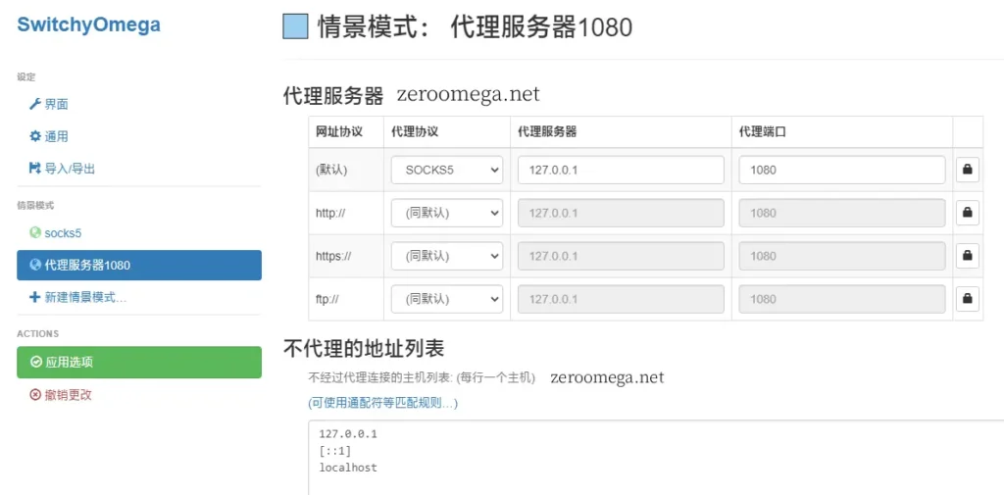Viewport: 1004px width, 495px height.
Task: Click the wrench icon beside 界面
Action: [x=35, y=104]
